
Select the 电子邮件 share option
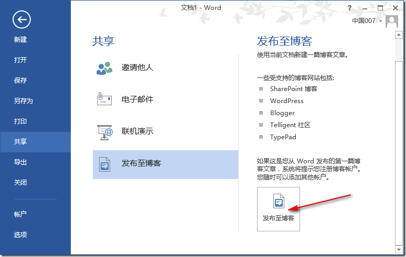pyautogui.click(x=165, y=99)
